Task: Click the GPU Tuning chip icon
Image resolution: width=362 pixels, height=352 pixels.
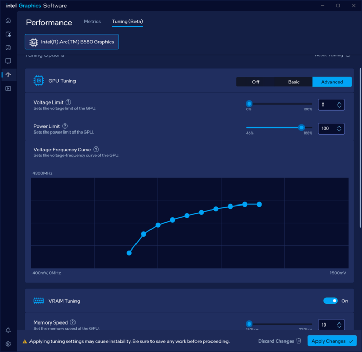Action: click(x=39, y=81)
